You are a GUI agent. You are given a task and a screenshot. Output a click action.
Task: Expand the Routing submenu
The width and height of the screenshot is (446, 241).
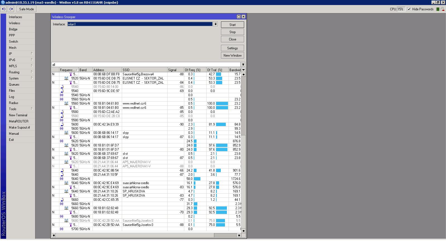pos(32,72)
